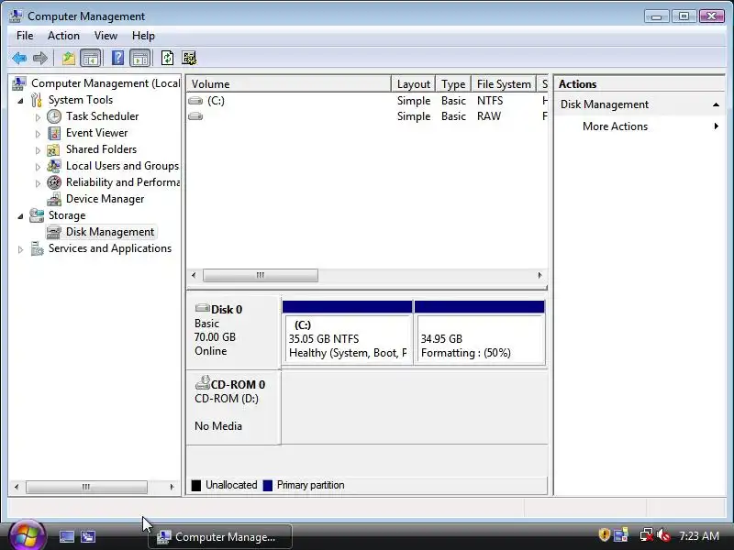Open the File menu

(x=25, y=36)
